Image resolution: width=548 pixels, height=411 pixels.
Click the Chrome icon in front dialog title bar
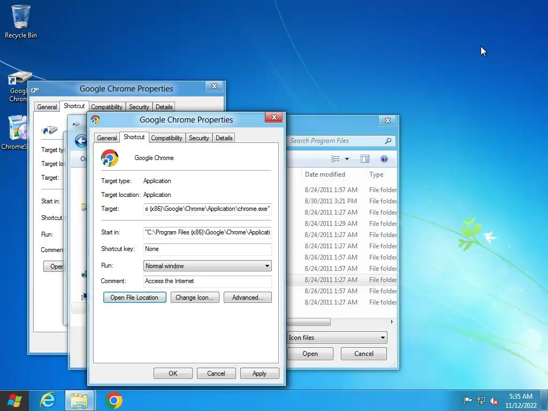point(95,119)
